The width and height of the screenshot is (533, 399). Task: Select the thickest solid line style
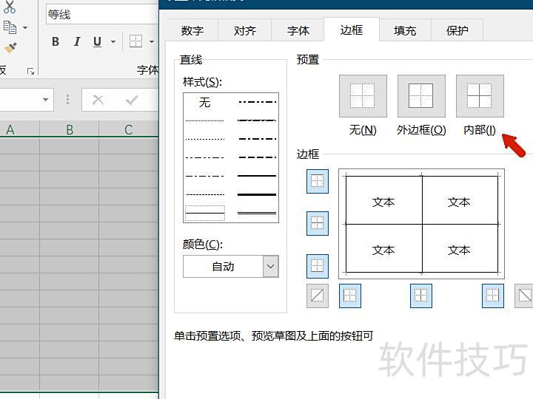tap(257, 194)
